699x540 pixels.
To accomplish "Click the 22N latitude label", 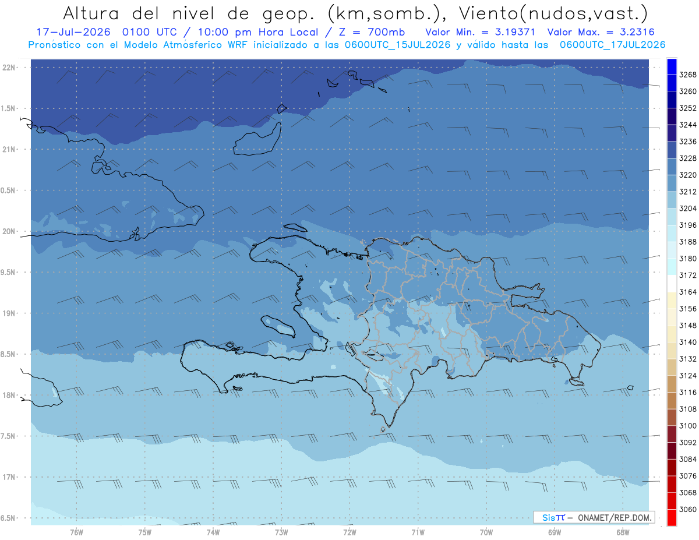I will 9,68.
